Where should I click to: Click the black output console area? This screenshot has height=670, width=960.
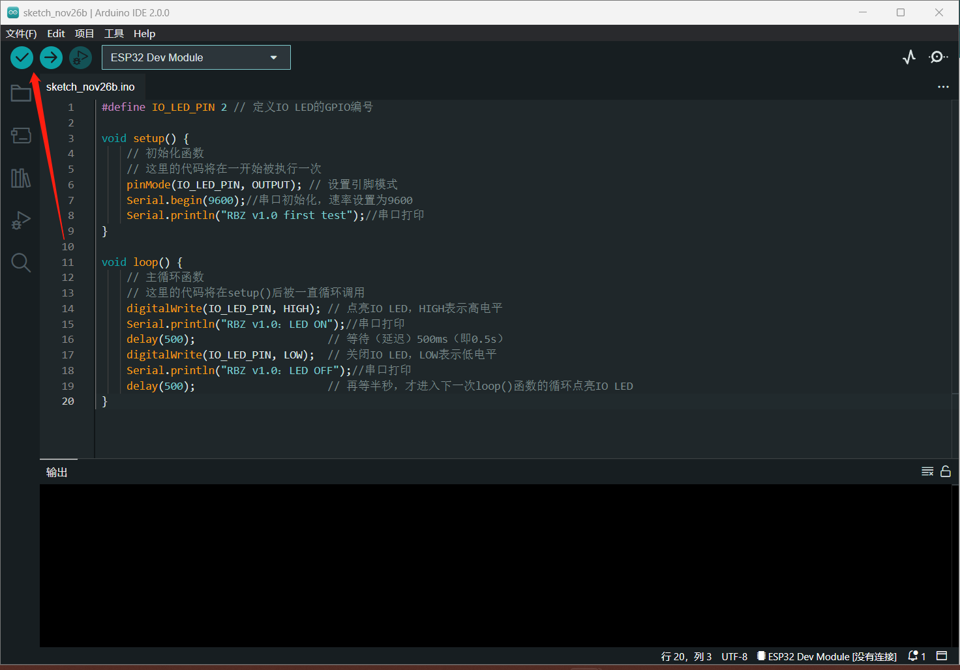click(x=496, y=566)
